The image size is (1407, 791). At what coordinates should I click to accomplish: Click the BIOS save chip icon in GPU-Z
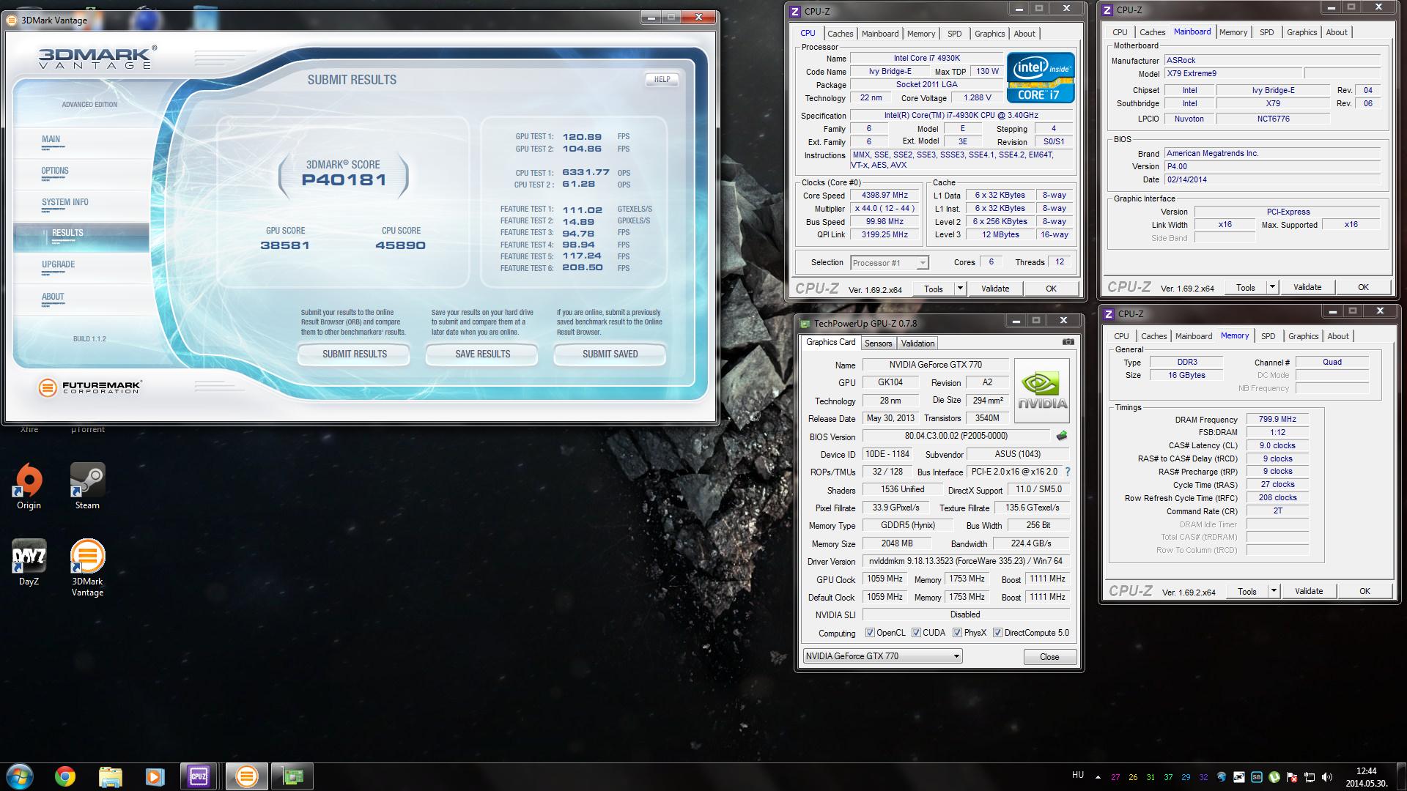(x=1061, y=436)
